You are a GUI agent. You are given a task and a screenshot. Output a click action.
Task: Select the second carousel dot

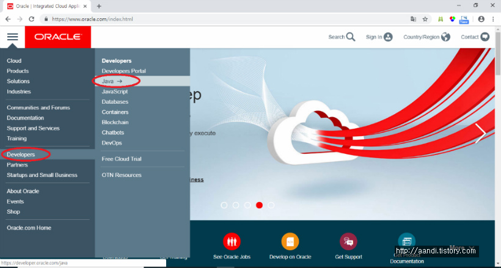pos(236,205)
